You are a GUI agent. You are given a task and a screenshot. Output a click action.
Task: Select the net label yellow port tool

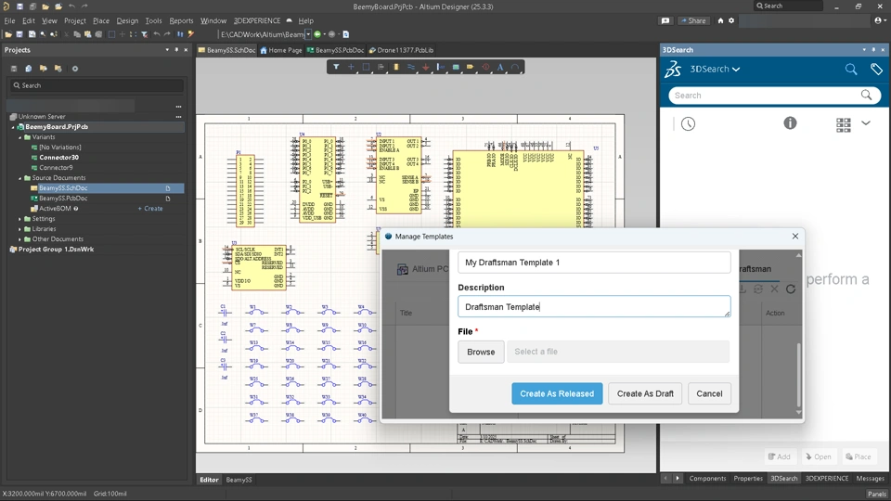click(471, 67)
